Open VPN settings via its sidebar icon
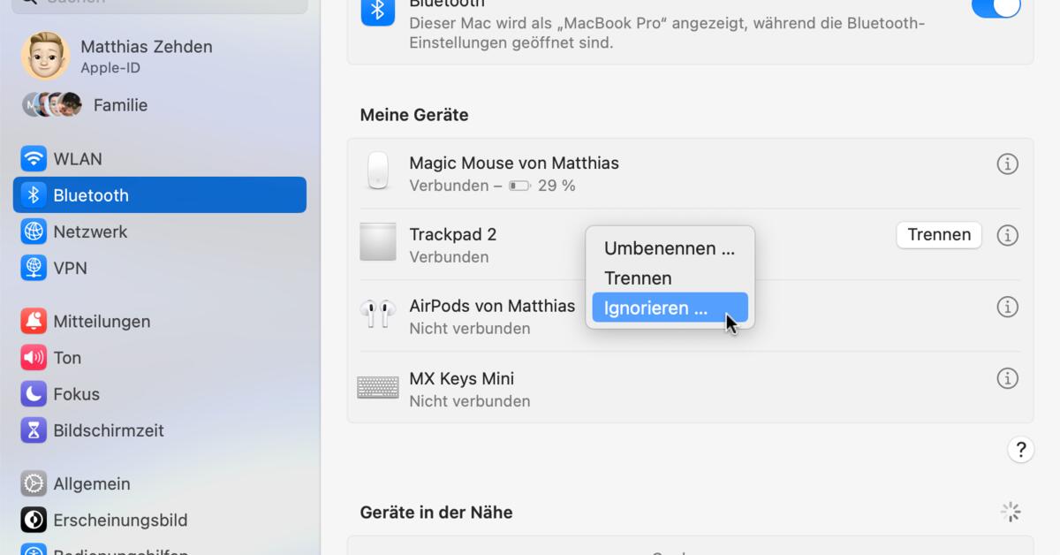Viewport: 1060px width, 555px height. click(33, 268)
